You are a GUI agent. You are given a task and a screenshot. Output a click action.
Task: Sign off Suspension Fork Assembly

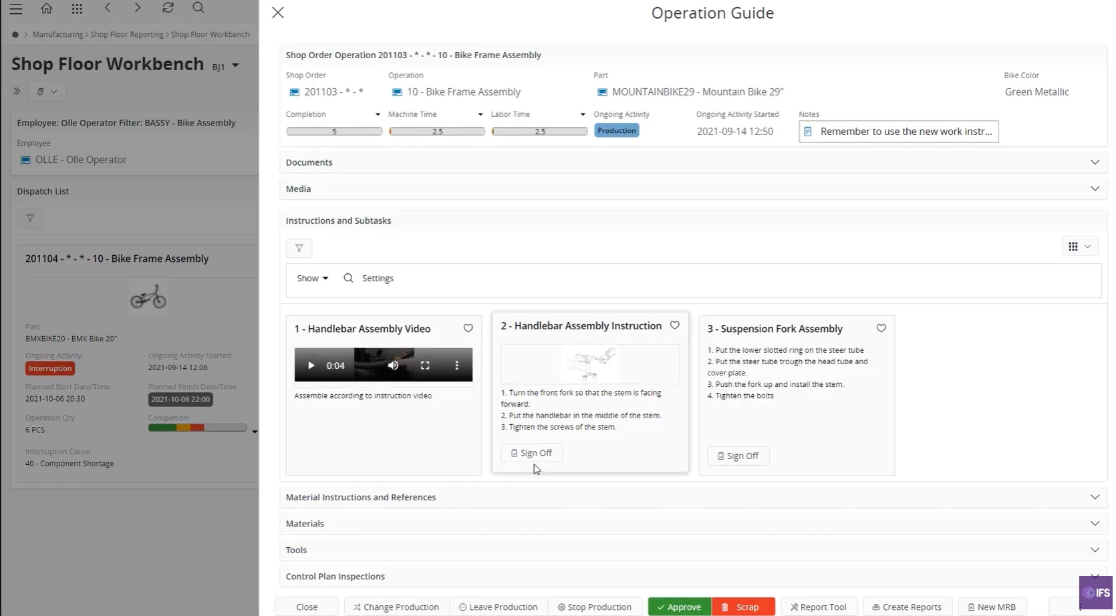click(x=738, y=456)
